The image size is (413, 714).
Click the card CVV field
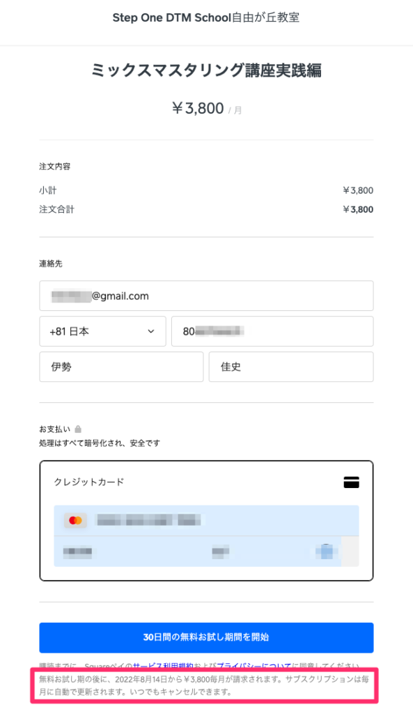tap(221, 552)
